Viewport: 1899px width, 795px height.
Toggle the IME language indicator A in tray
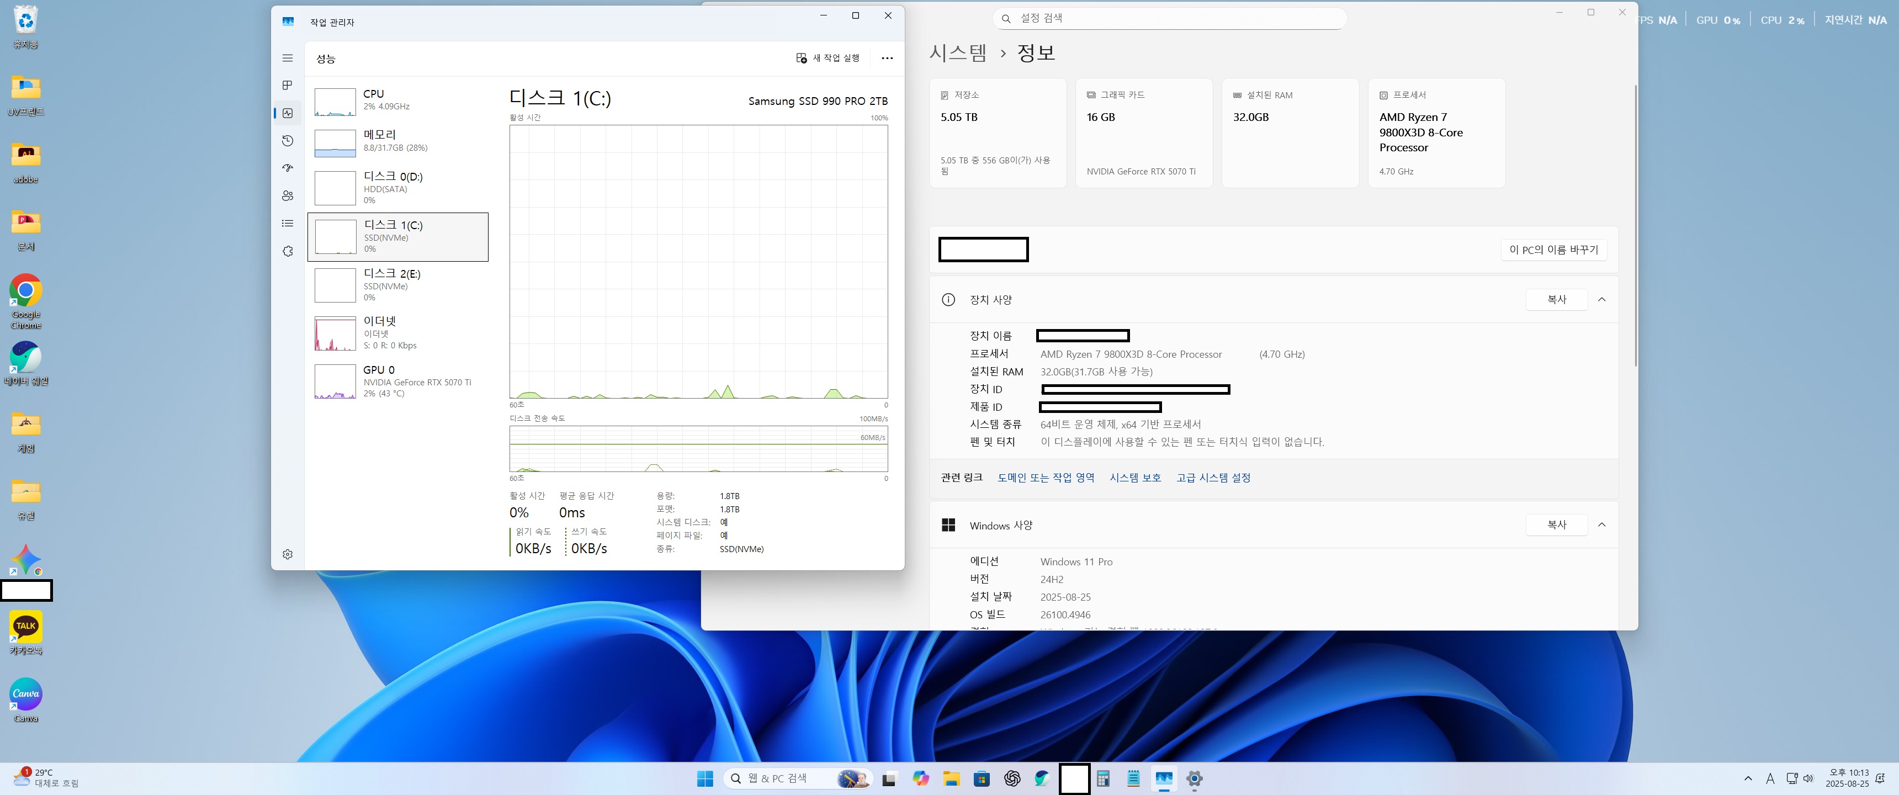point(1770,779)
